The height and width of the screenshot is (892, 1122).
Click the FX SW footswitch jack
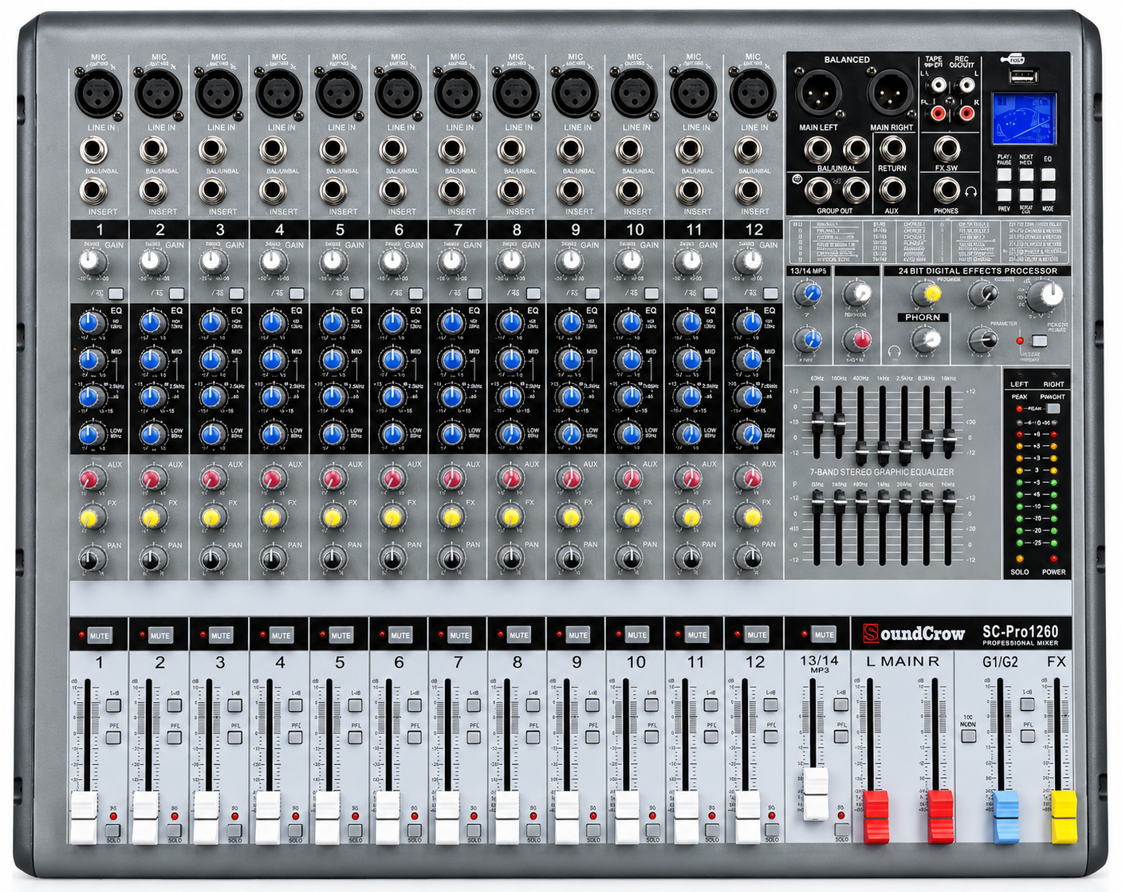[947, 149]
